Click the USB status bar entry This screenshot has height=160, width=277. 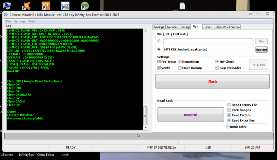(208, 148)
